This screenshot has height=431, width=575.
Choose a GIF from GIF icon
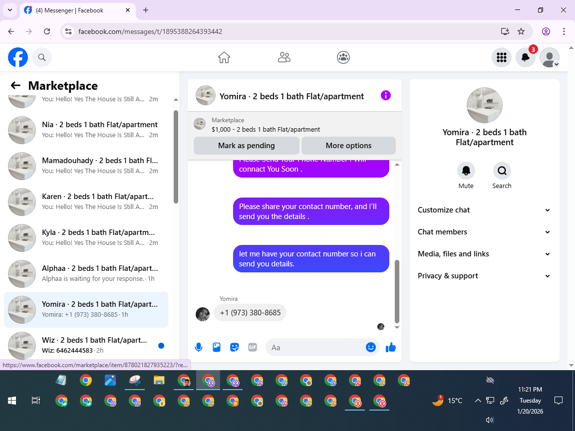pos(253,347)
